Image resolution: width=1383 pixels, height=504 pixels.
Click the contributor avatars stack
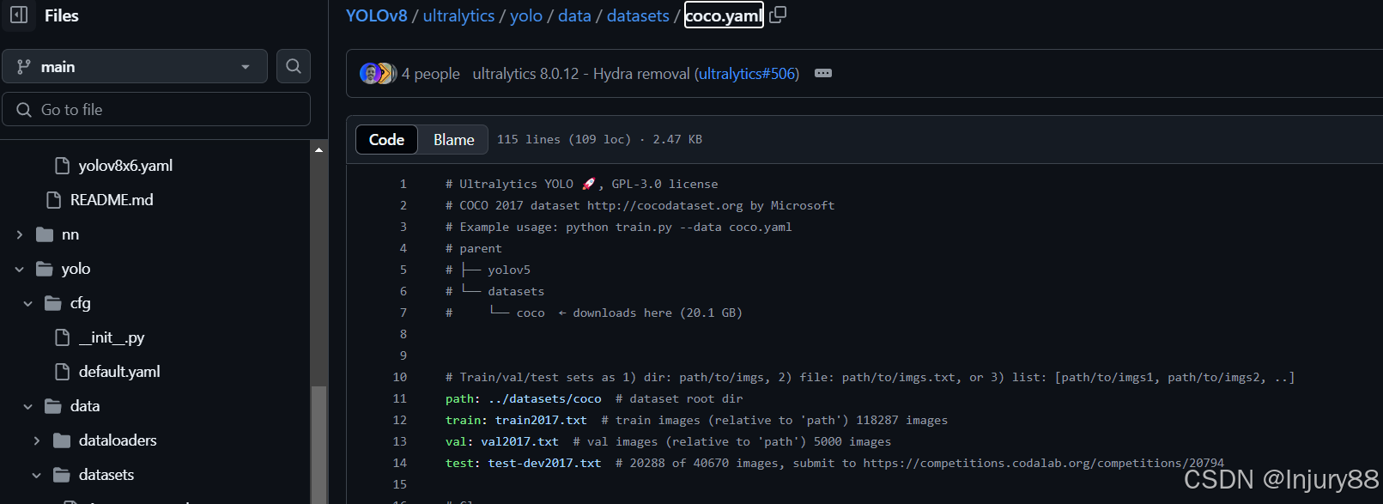(x=378, y=73)
